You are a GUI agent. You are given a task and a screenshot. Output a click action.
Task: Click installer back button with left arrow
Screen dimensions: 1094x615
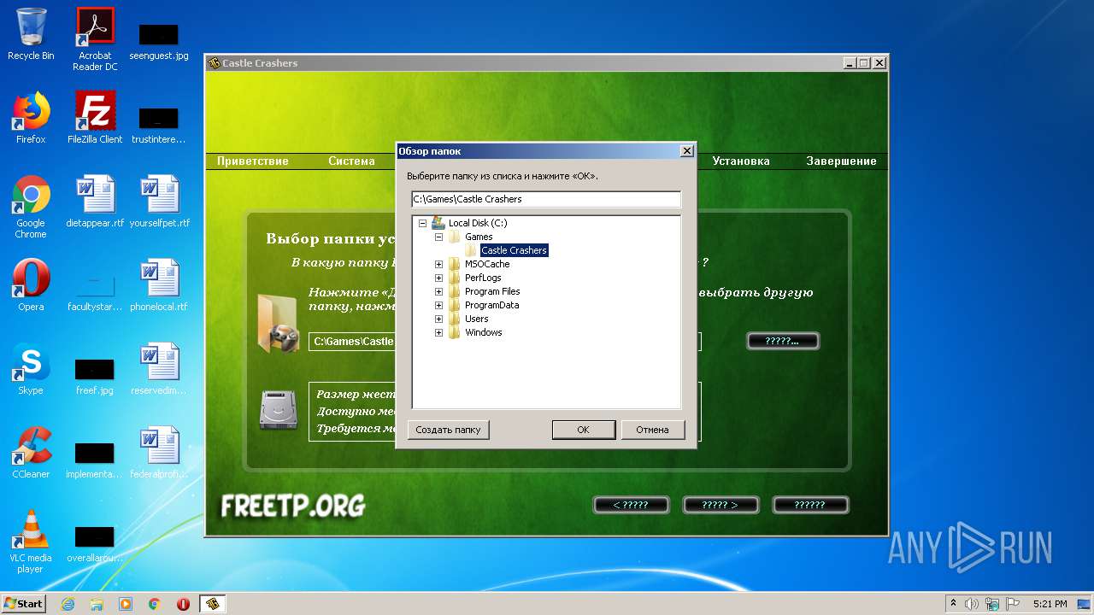click(631, 505)
